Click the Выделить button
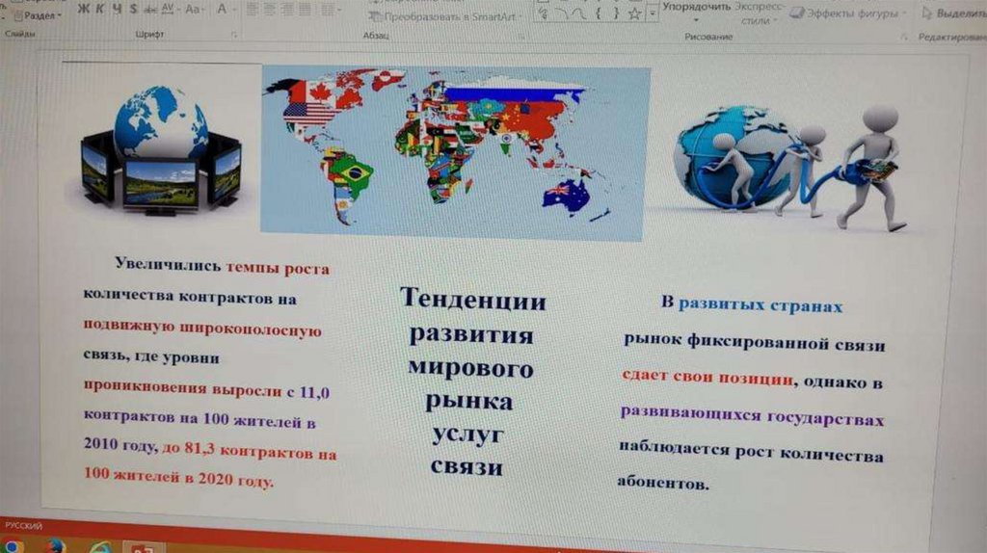 [953, 13]
